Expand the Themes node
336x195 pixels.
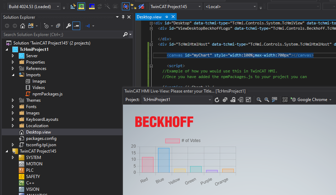click(13, 100)
